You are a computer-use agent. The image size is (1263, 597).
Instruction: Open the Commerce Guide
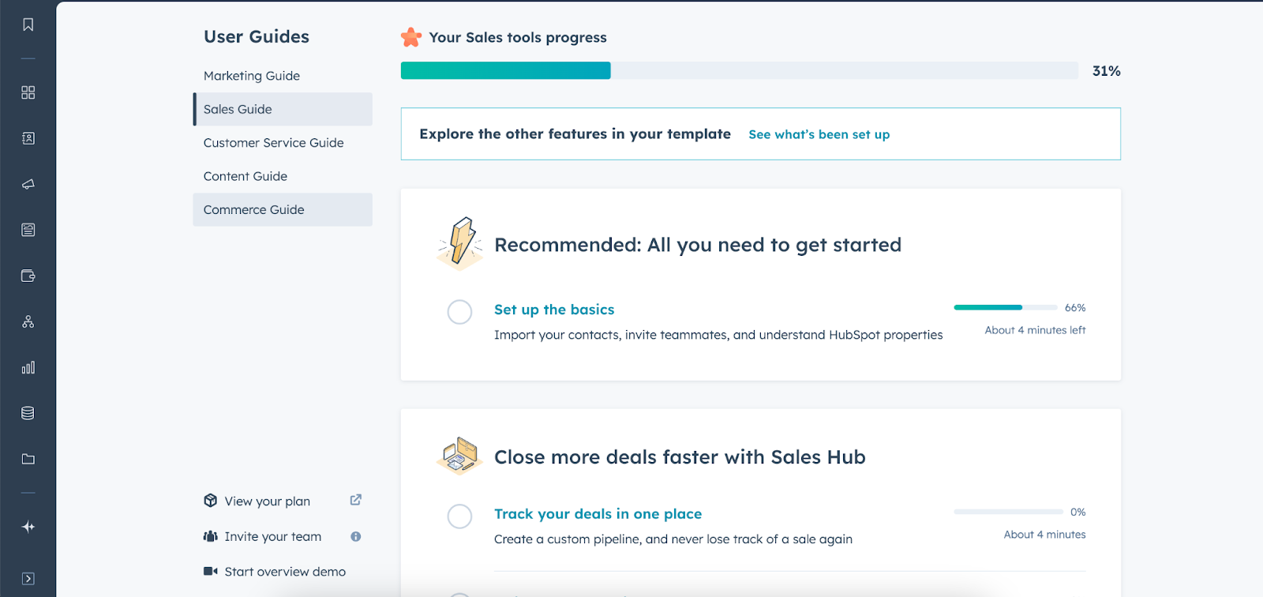click(x=253, y=210)
